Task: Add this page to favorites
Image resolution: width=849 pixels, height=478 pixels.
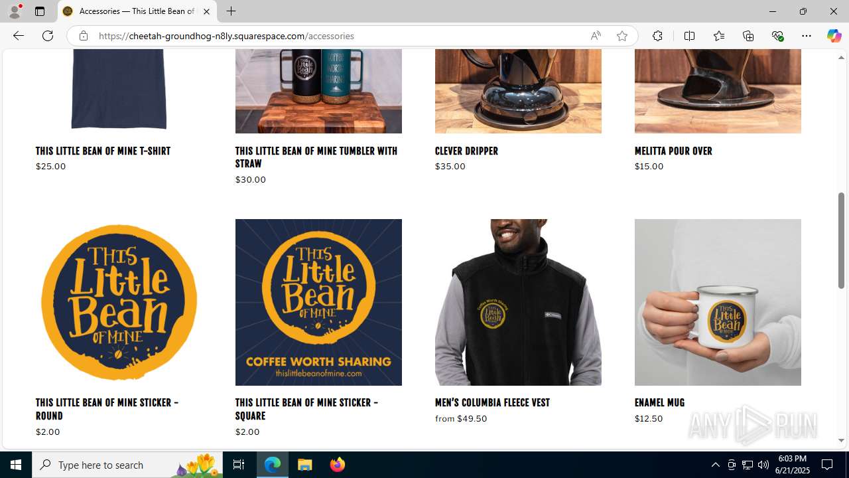Action: pyautogui.click(x=621, y=36)
